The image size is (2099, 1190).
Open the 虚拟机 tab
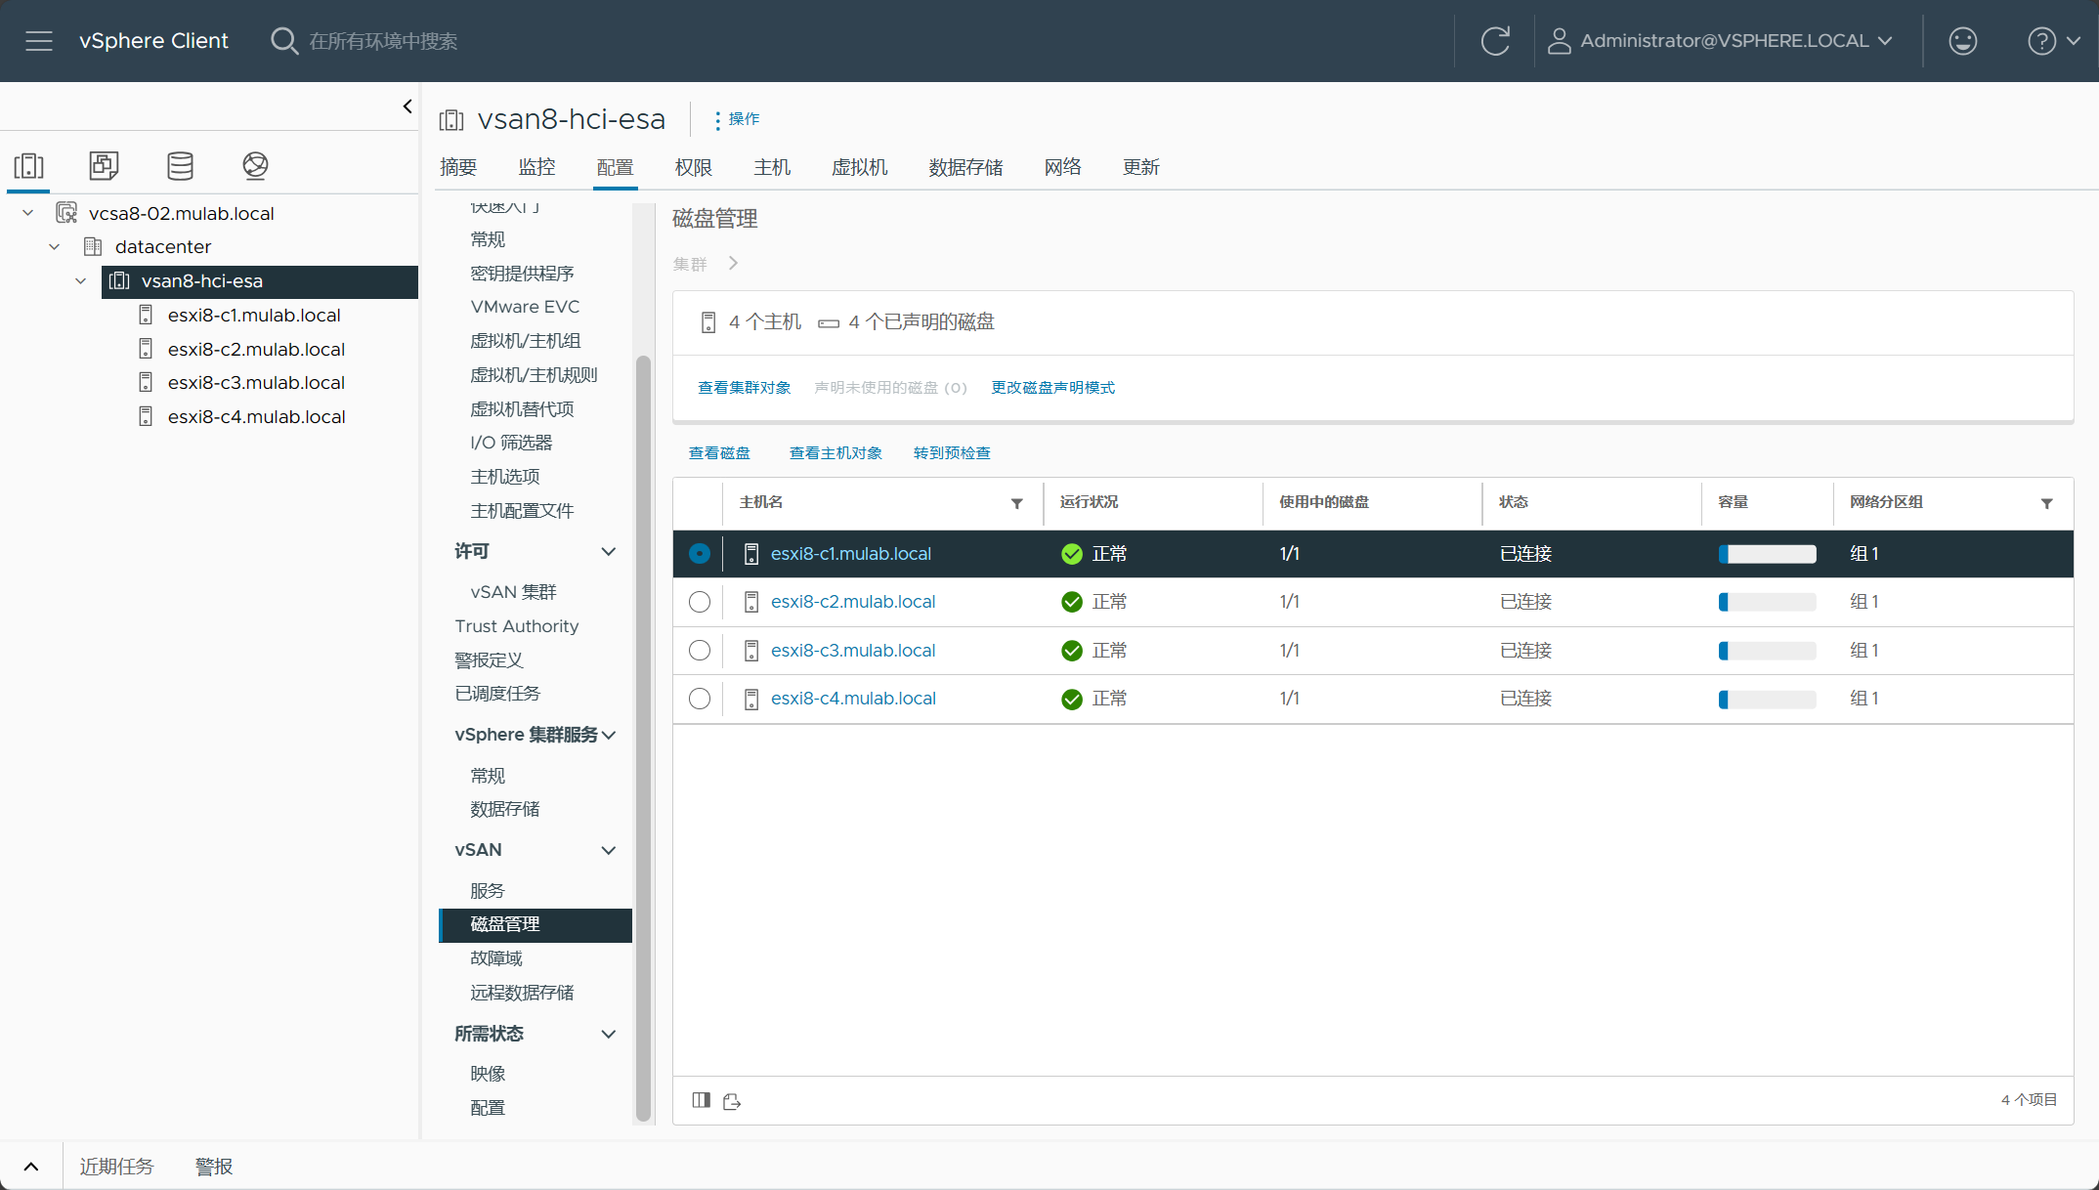point(860,167)
